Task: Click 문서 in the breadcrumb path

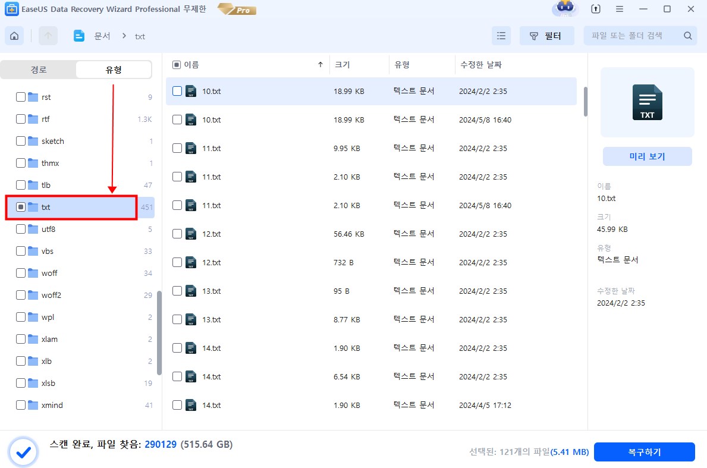Action: [102, 36]
